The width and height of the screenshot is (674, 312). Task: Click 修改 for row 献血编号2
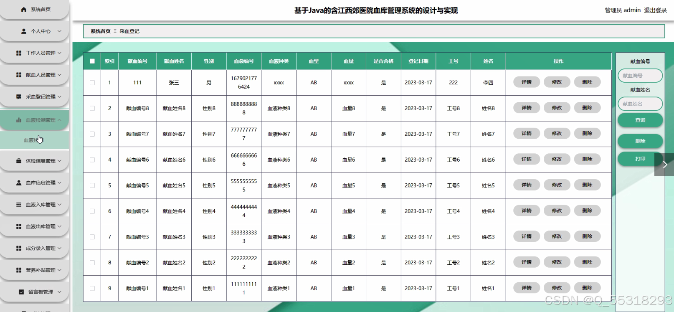(557, 262)
